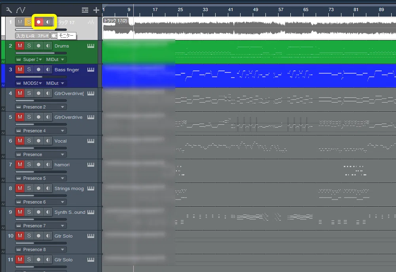Click the 入力 L+R input selector
Viewport: 396px width, 272px height.
click(x=25, y=36)
